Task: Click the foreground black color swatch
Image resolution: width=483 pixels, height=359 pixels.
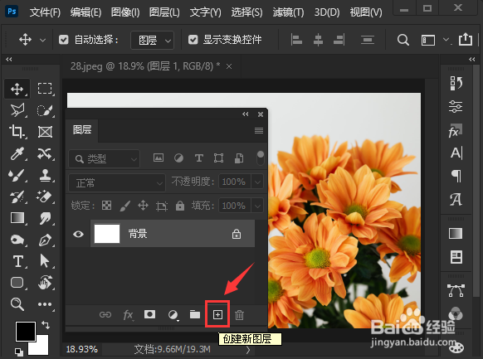Action: 26,332
